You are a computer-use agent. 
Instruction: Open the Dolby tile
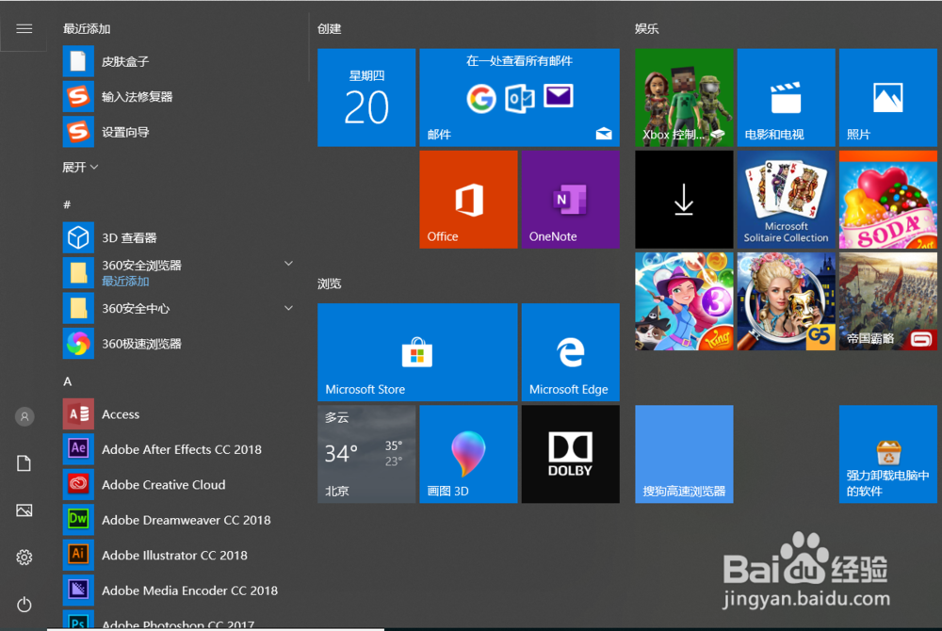(571, 454)
